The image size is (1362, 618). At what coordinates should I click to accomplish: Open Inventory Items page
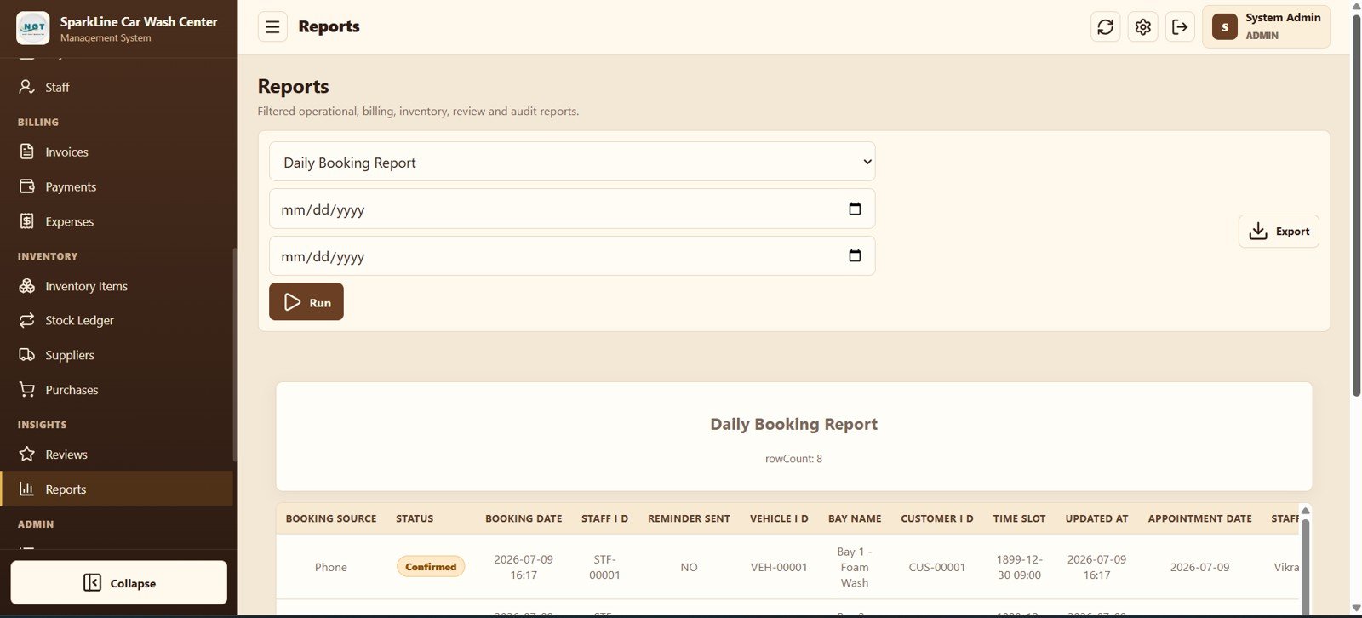117,286
